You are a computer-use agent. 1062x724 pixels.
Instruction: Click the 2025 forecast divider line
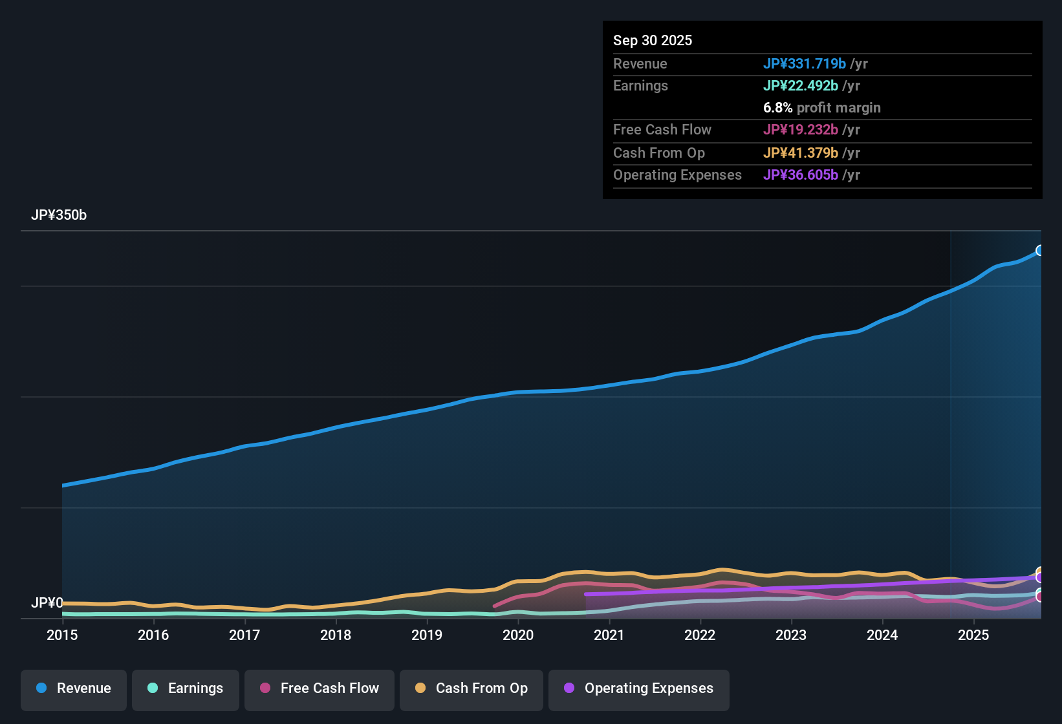951,420
